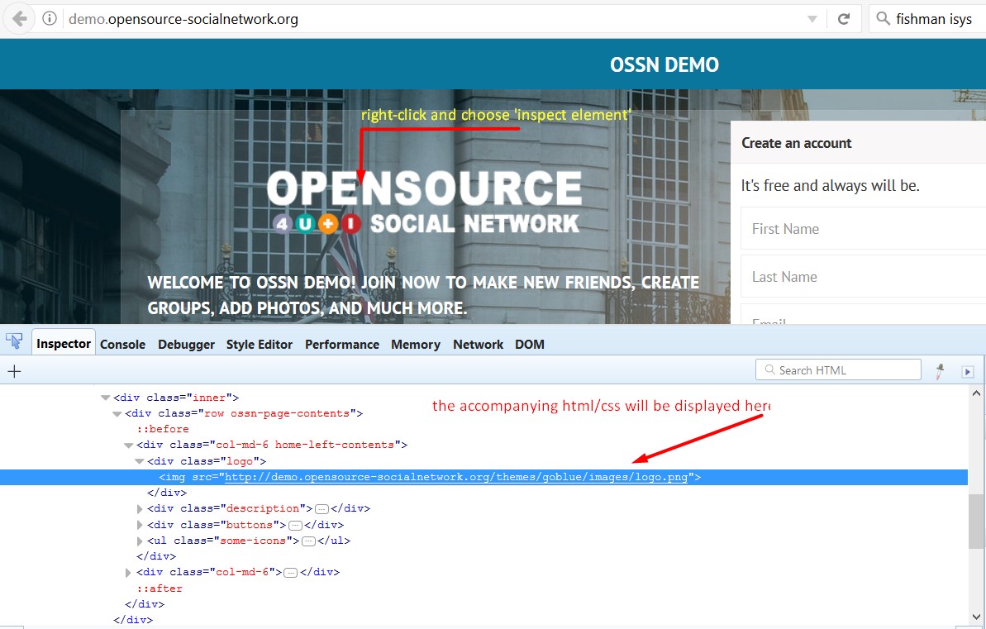986x629 pixels.
Task: Click 'It's free and always will be.' text
Action: pos(830,185)
